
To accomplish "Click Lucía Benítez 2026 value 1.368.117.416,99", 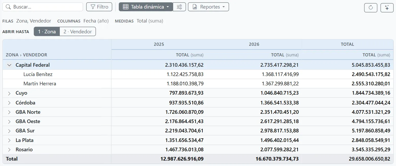I will 280,74.
